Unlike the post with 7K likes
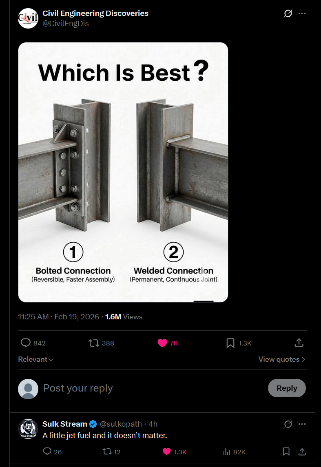 [x=162, y=343]
